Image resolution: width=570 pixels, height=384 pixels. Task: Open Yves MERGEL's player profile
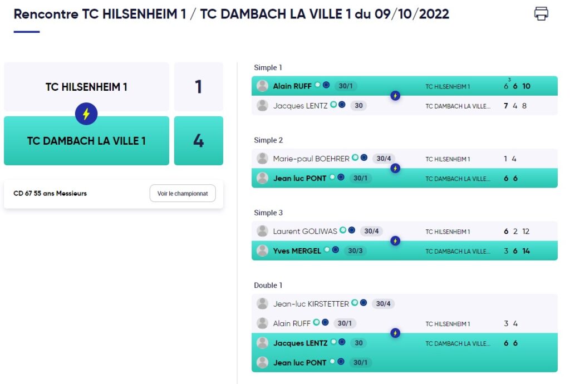coord(297,251)
